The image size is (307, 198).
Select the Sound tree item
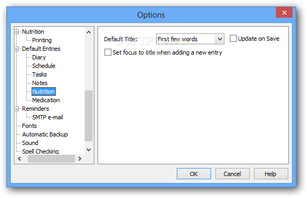coord(30,143)
